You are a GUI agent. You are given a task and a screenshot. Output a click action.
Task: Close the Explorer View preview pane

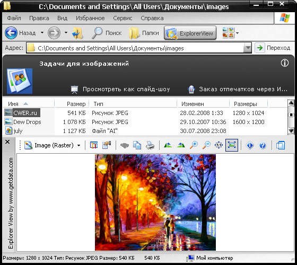(7, 142)
